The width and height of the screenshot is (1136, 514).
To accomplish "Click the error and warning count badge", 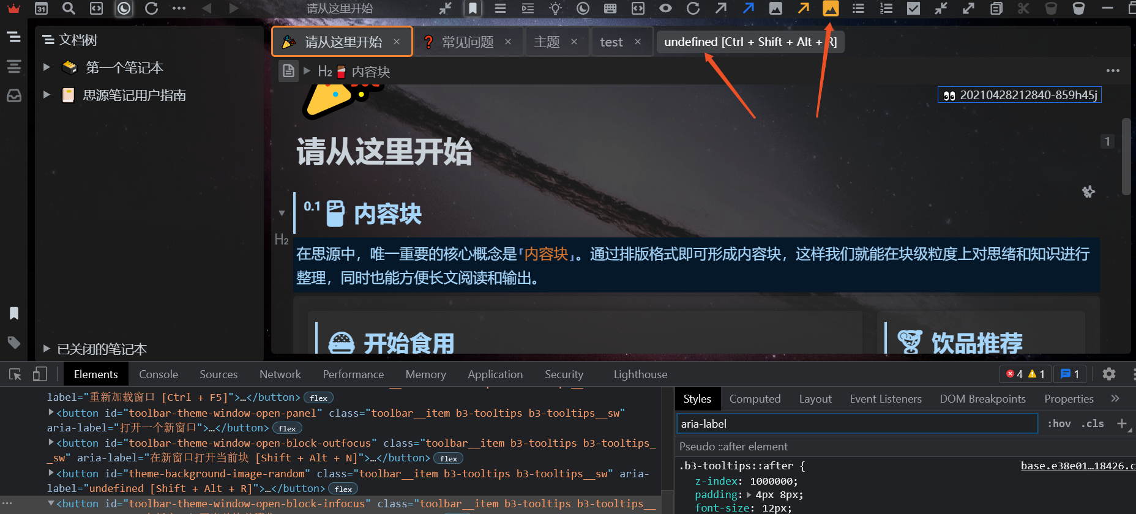I will point(1025,374).
